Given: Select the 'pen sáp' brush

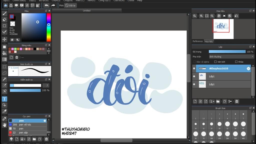Looking at the screenshot, I should 27,133.
